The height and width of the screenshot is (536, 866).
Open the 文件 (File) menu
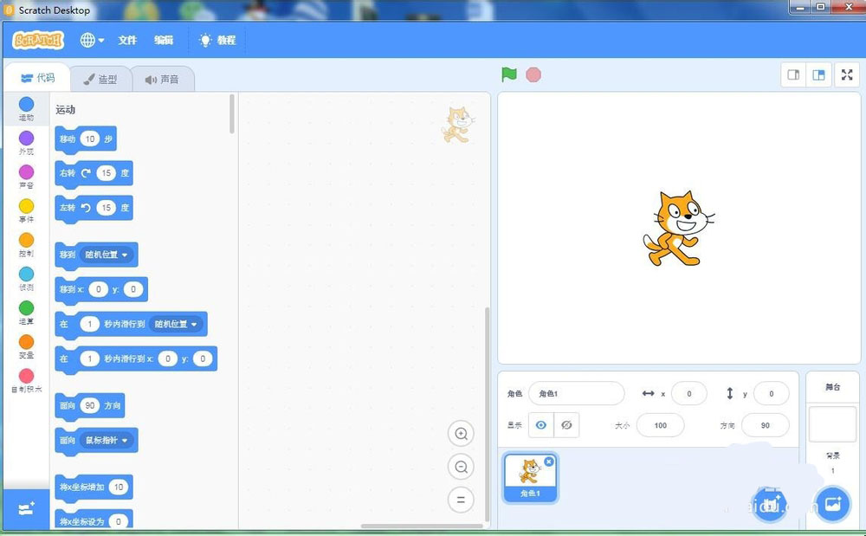coord(127,40)
